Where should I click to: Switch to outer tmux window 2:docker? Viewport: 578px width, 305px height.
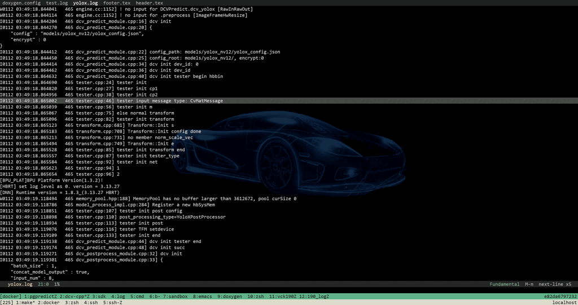[x=49, y=302]
